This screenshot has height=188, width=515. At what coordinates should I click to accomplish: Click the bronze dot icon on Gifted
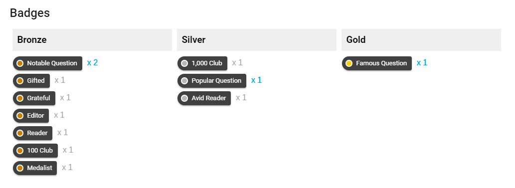click(x=20, y=80)
